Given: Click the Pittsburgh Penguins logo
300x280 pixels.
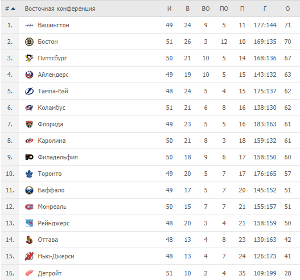Looking at the screenshot, I should coord(29,58).
